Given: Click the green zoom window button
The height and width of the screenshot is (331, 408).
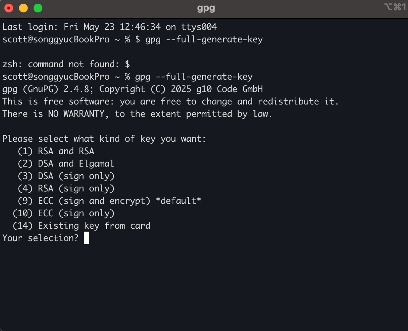Looking at the screenshot, I should pos(38,8).
